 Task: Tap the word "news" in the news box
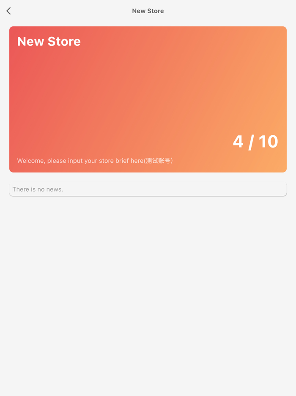click(x=55, y=190)
